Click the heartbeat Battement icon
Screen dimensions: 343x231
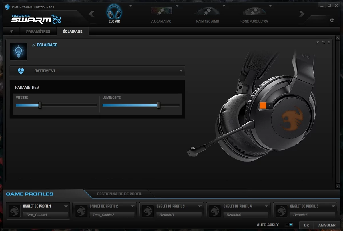click(21, 71)
